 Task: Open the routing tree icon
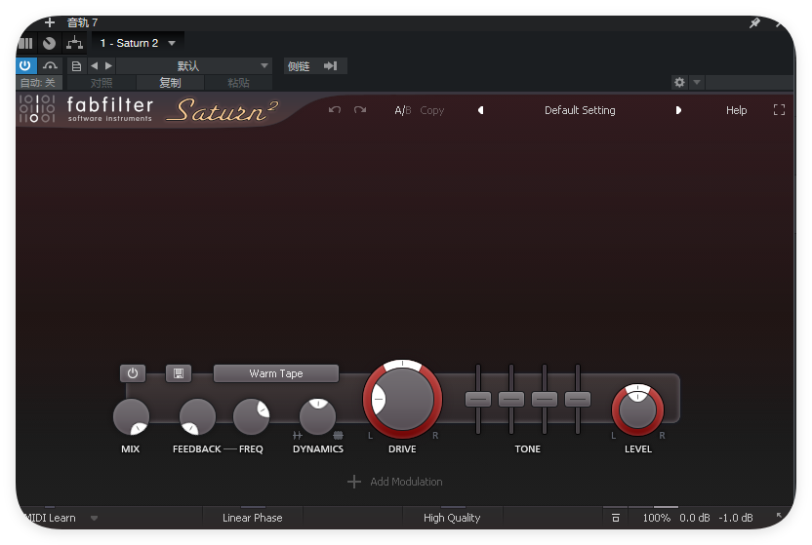pos(74,44)
